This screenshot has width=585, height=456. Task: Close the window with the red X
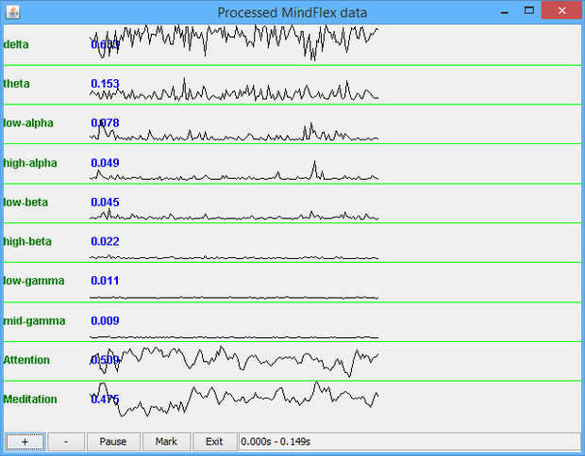tap(561, 10)
